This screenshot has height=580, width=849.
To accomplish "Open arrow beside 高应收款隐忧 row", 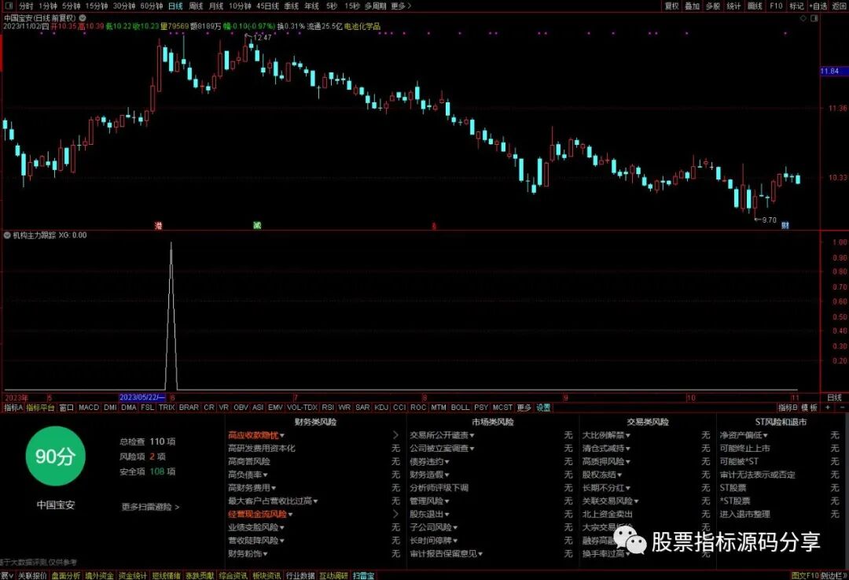I will (x=395, y=435).
